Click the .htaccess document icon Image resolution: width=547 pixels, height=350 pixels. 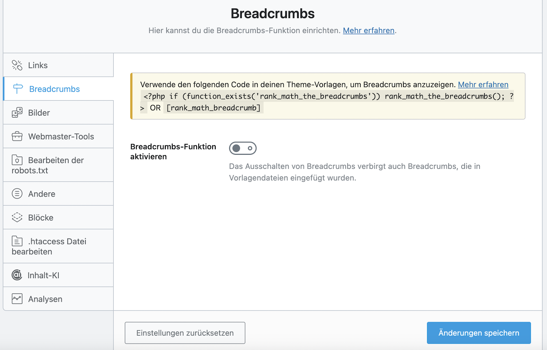click(x=17, y=241)
